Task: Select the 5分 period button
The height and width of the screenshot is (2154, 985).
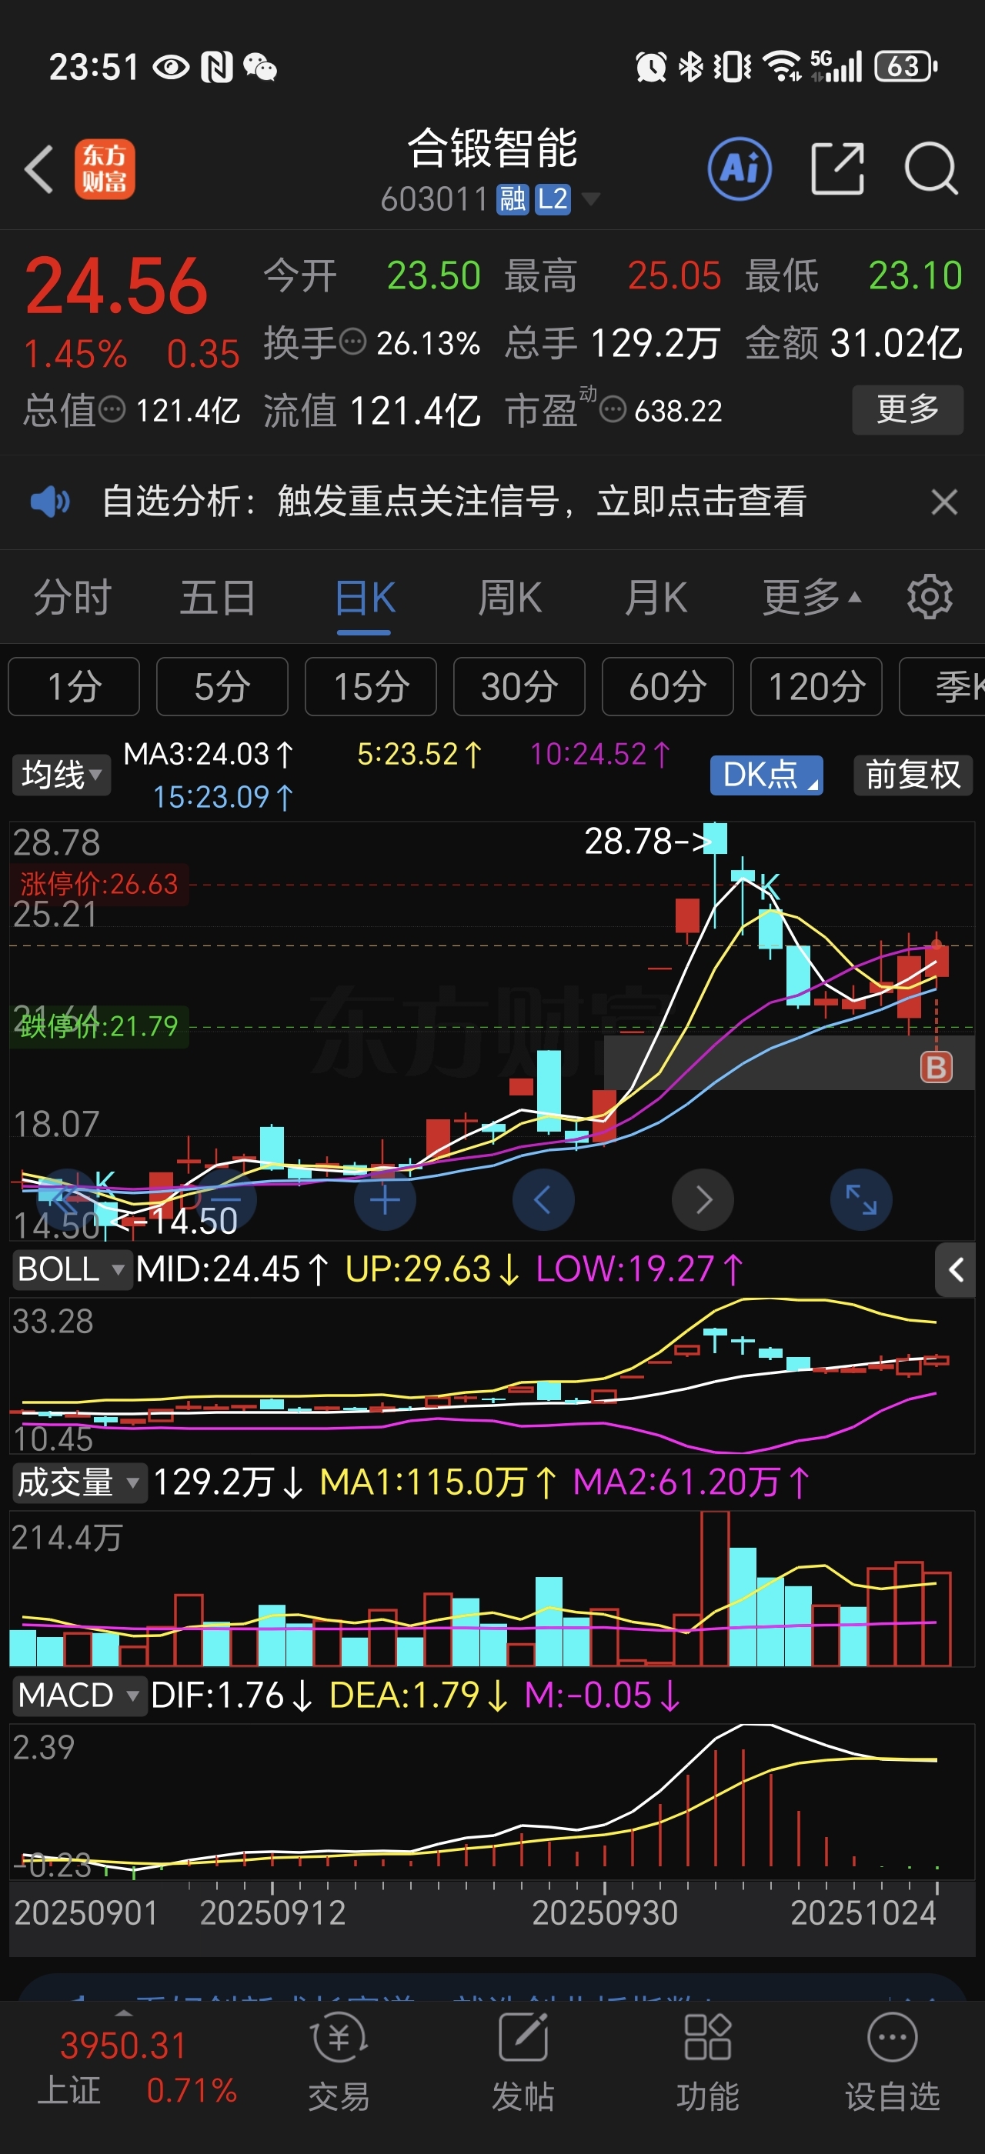Action: point(222,686)
